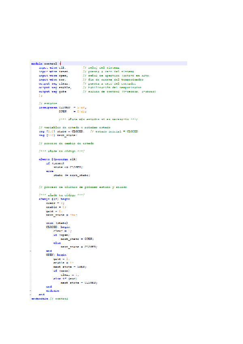Click the highlighted 'module control' line

(x=45, y=64)
